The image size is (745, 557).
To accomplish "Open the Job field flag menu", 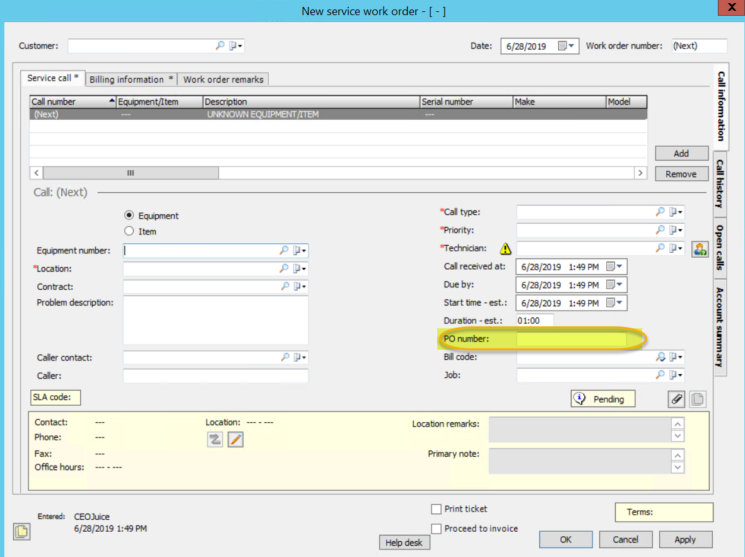I will click(676, 376).
